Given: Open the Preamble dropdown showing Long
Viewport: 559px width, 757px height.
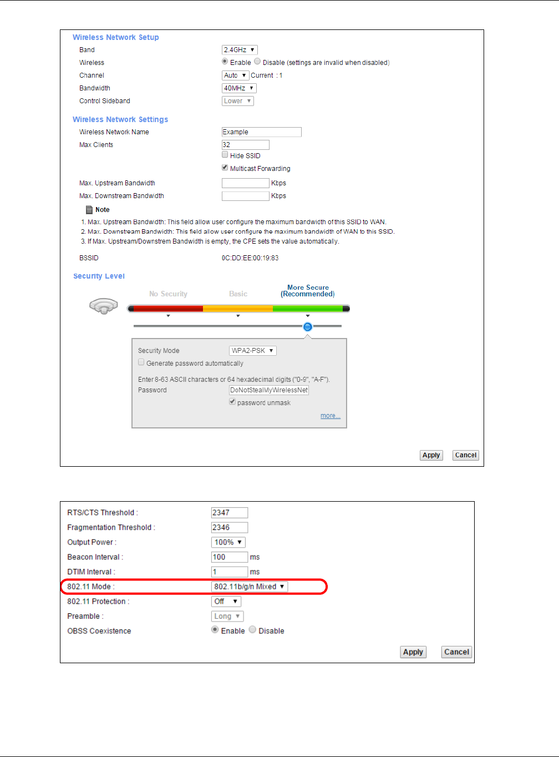Looking at the screenshot, I should coord(227,617).
